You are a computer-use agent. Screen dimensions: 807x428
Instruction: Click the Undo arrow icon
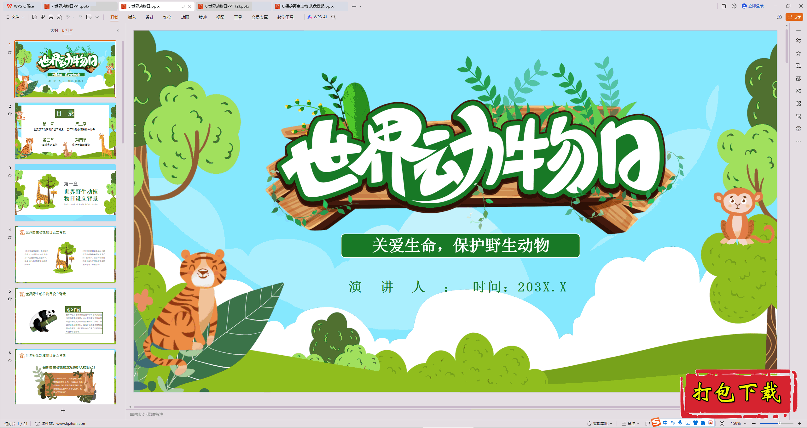pos(68,17)
